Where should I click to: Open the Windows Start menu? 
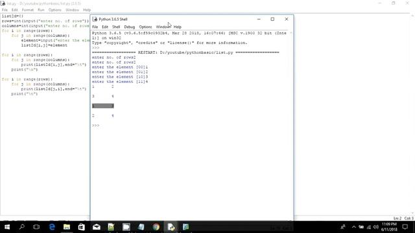[7, 227]
